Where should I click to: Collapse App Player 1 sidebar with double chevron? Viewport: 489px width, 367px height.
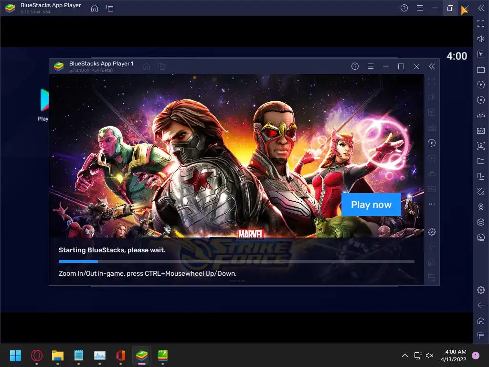tap(432, 66)
